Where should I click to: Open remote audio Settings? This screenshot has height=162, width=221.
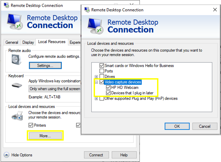(x=45, y=66)
